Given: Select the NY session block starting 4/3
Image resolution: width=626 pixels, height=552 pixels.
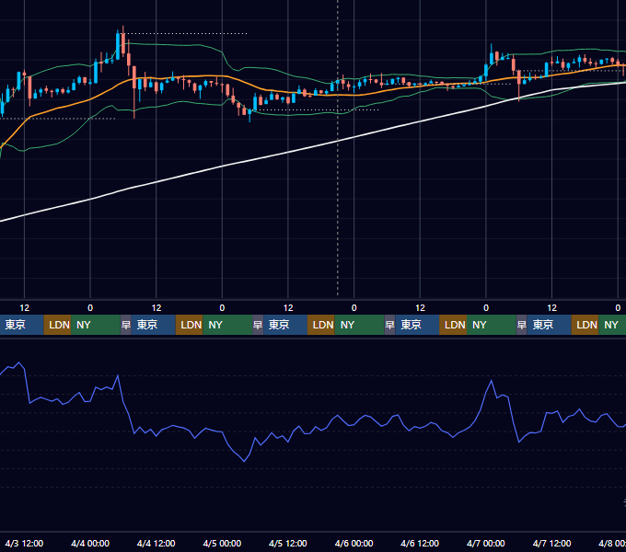Looking at the screenshot, I should point(96,325).
